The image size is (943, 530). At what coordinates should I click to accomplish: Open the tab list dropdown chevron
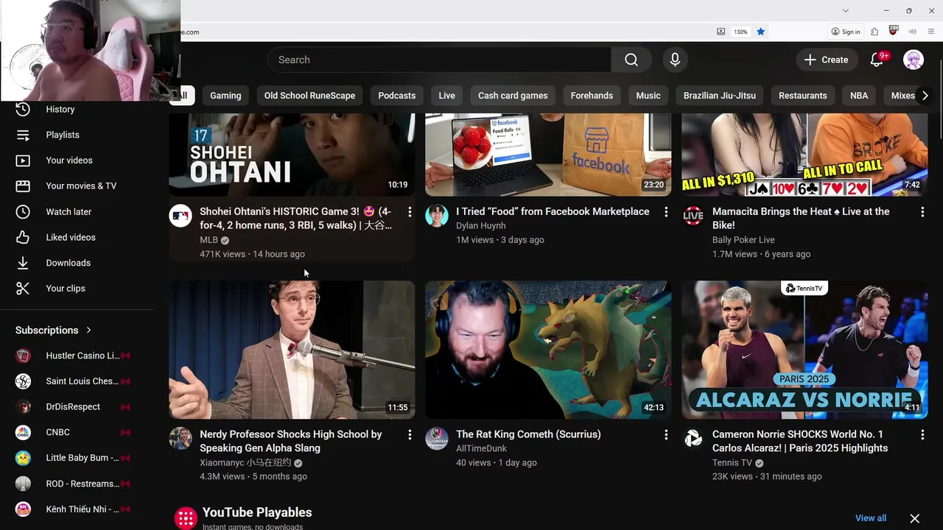846,10
